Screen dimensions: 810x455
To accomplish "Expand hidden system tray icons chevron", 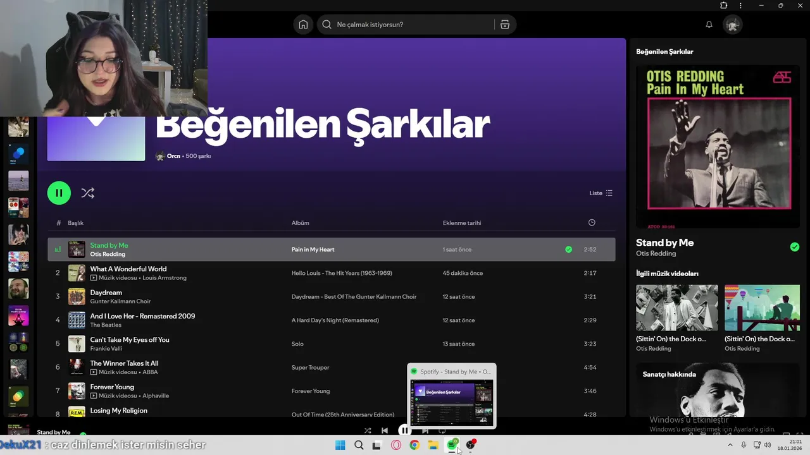I will [x=730, y=445].
